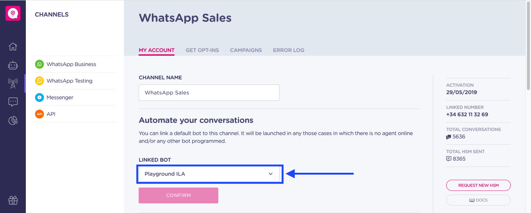
Task: Click the Playground ILA dropdown chevron
Action: tap(271, 174)
